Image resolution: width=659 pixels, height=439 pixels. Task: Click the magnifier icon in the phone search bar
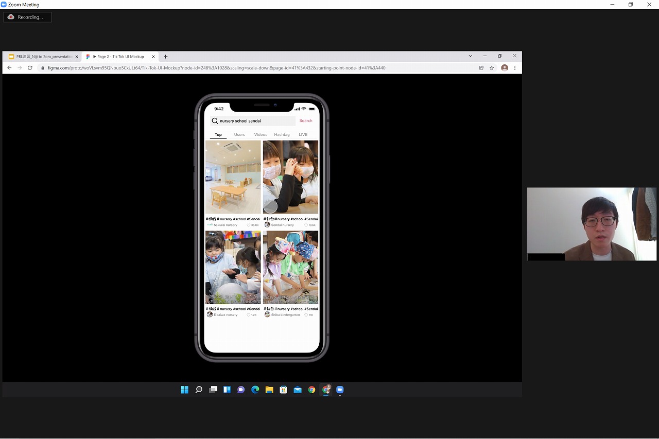(x=215, y=121)
